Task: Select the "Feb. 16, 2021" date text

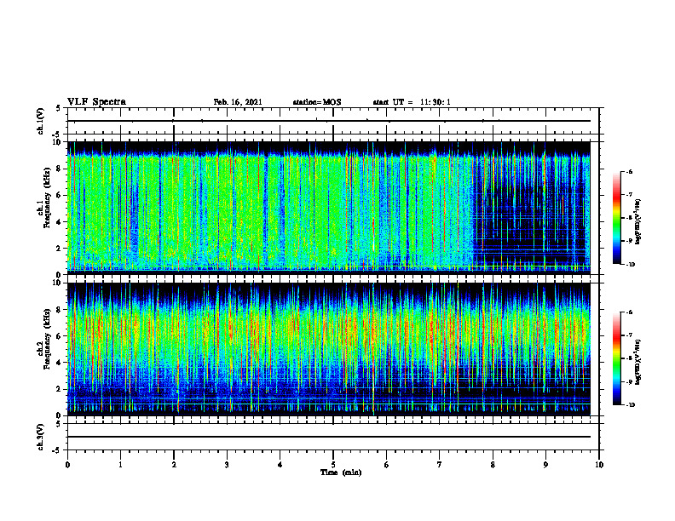Action: (x=238, y=102)
